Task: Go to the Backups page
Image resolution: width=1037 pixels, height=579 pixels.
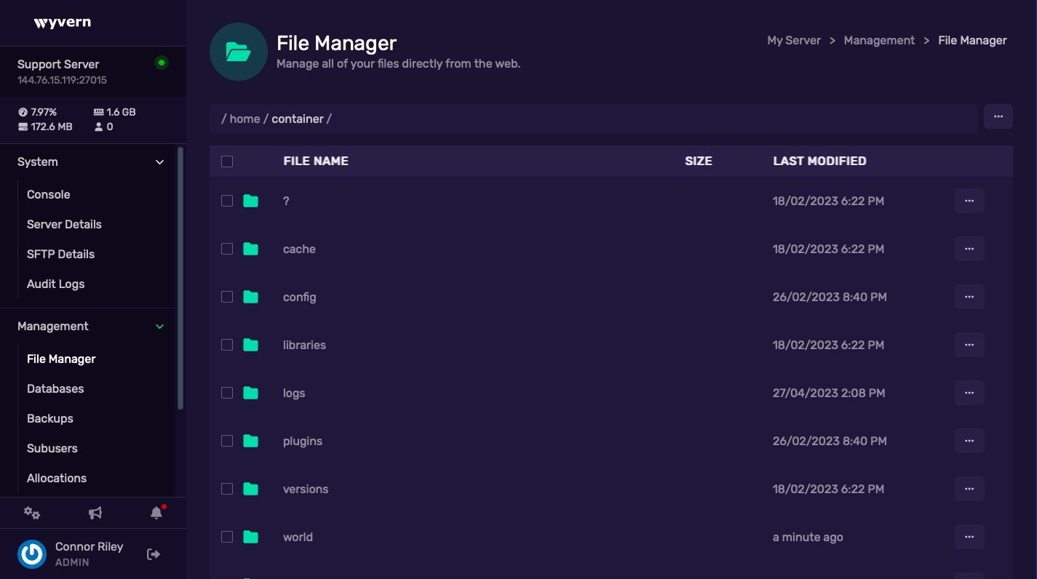Action: pos(50,419)
